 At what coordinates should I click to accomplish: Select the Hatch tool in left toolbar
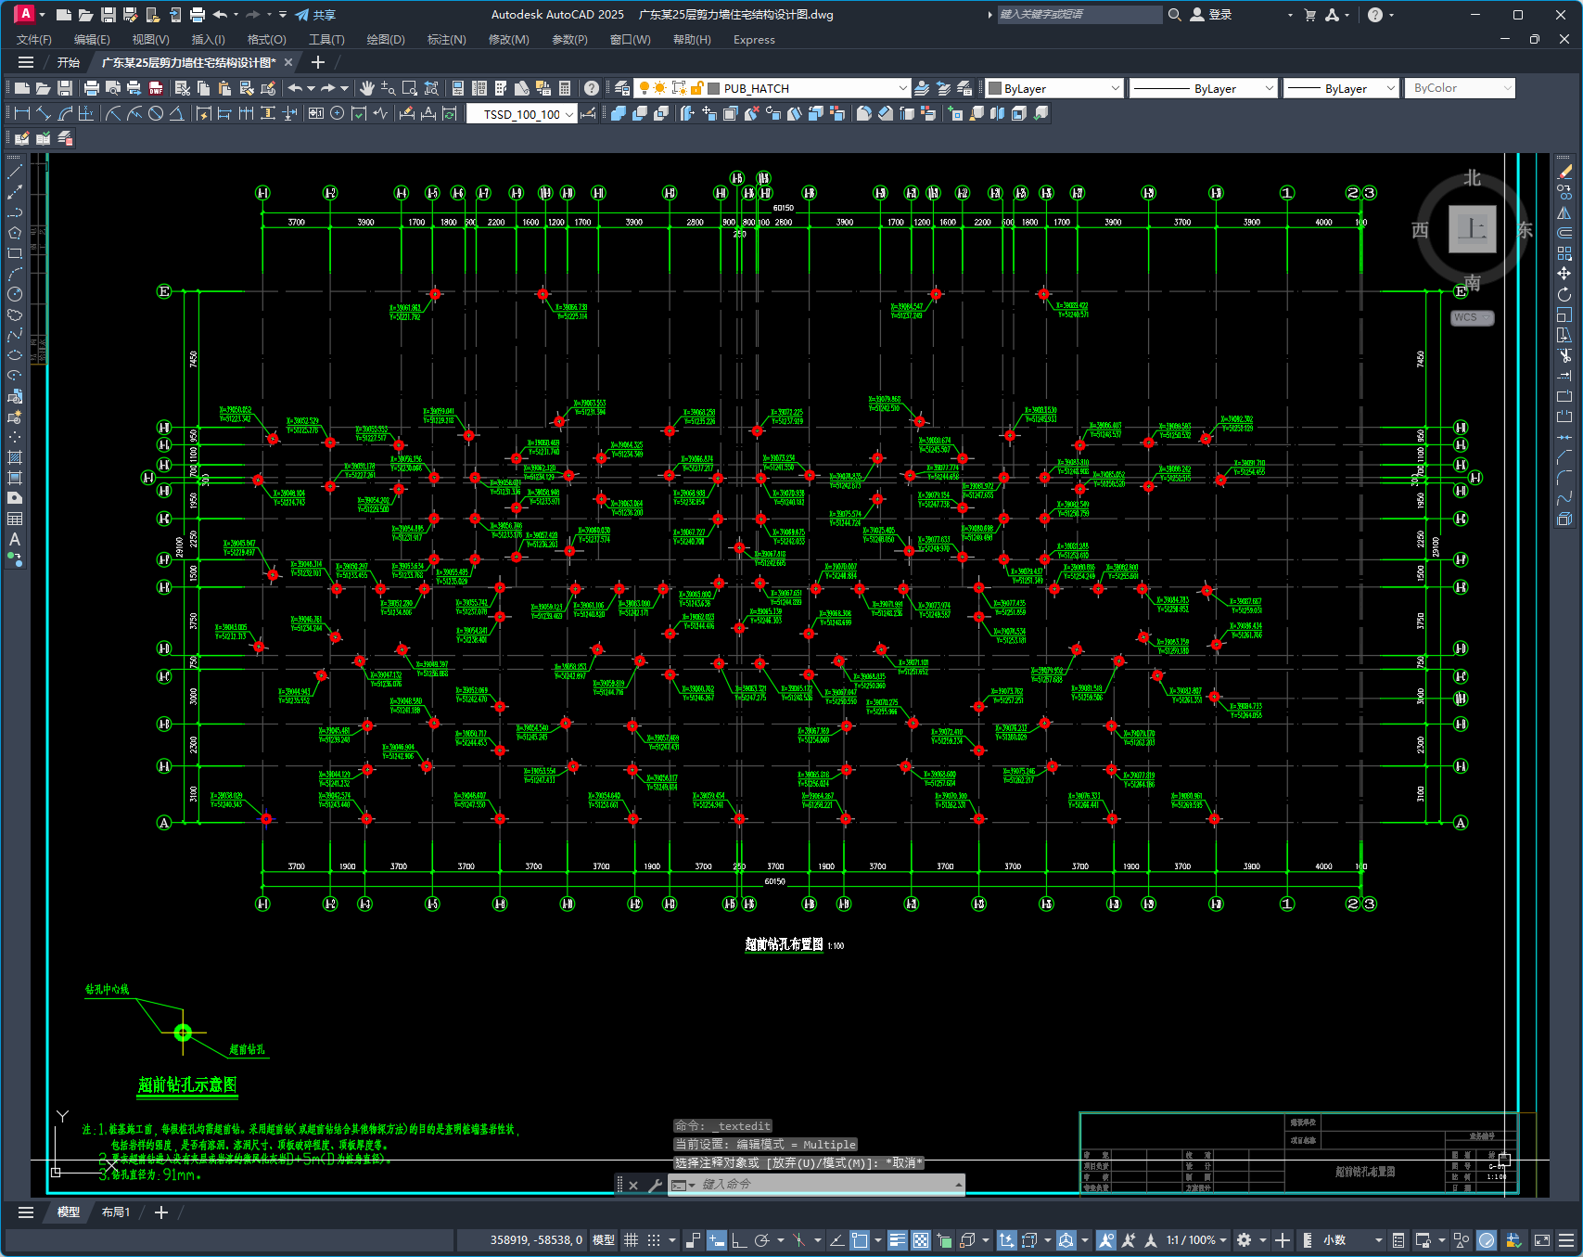click(x=15, y=457)
